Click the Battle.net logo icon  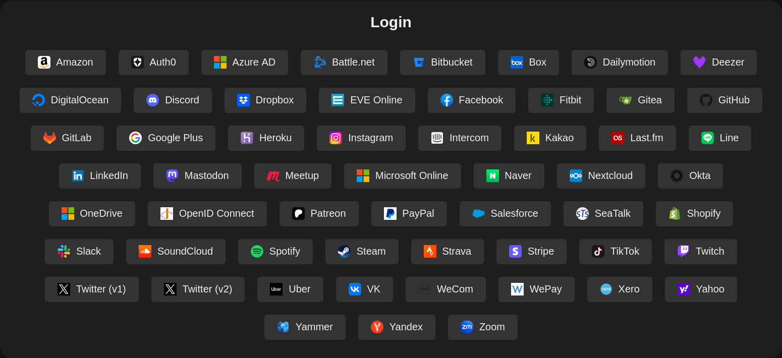pos(320,63)
